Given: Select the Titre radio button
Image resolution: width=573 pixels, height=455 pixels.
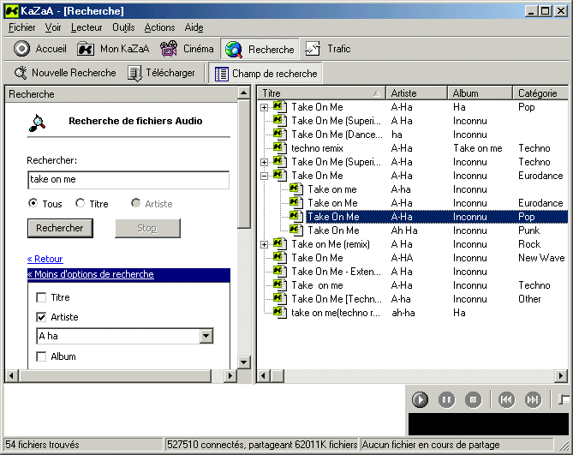Looking at the screenshot, I should point(81,204).
